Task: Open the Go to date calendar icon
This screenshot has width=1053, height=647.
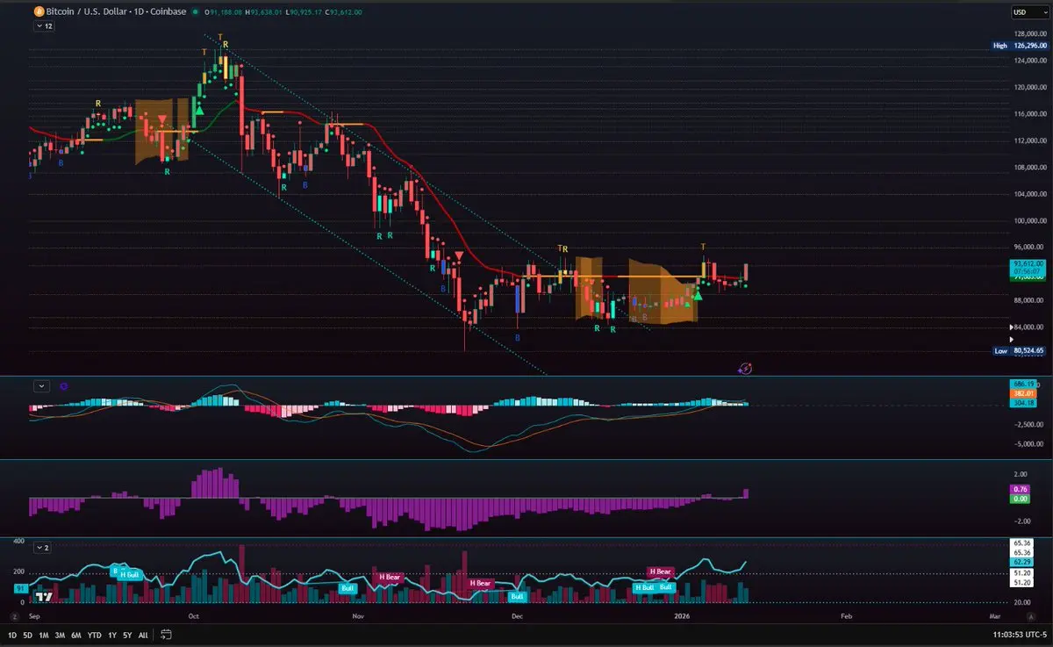Action: coord(165,634)
